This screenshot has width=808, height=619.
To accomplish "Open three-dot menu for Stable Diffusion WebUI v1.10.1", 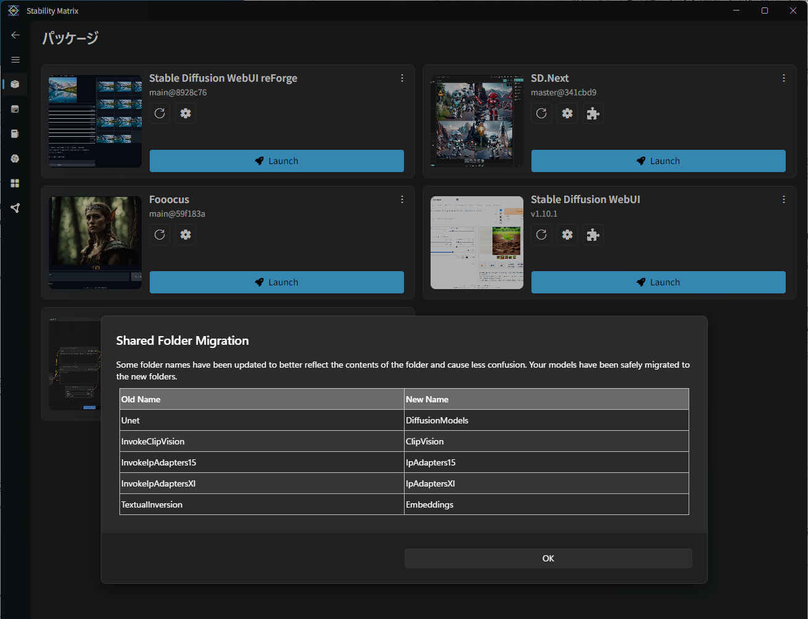I will click(783, 199).
